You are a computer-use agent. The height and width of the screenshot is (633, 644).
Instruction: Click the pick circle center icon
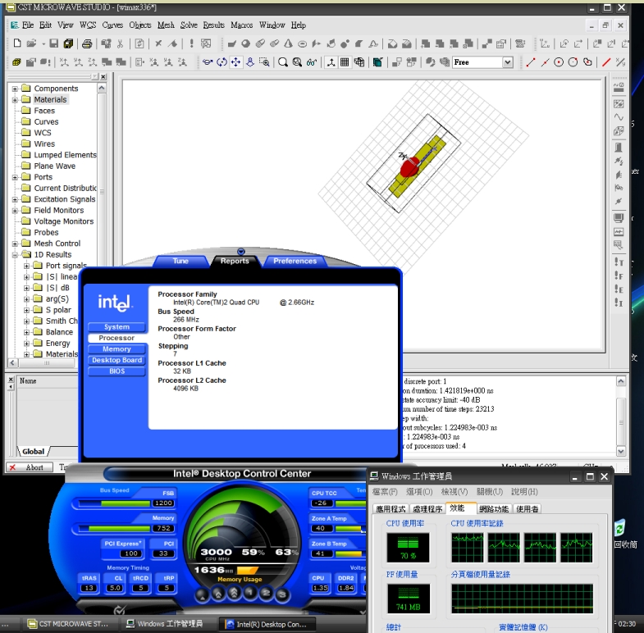tap(559, 62)
